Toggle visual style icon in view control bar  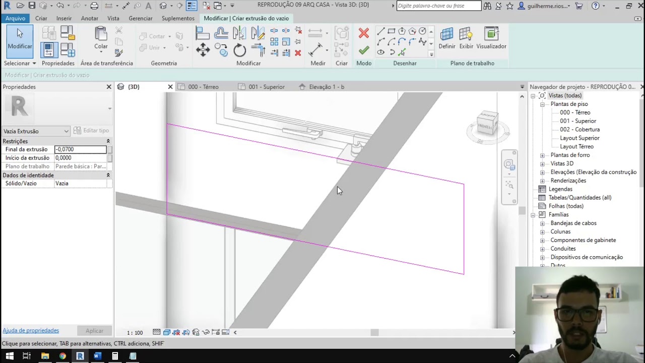point(166,332)
